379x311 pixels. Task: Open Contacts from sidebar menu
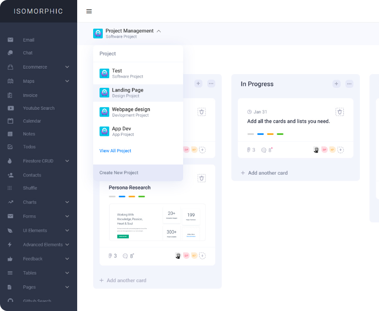click(x=32, y=175)
